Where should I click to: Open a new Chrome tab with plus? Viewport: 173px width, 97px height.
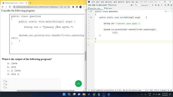pyautogui.click(x=31, y=3)
